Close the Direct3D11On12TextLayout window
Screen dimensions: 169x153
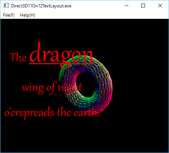coord(160,6)
